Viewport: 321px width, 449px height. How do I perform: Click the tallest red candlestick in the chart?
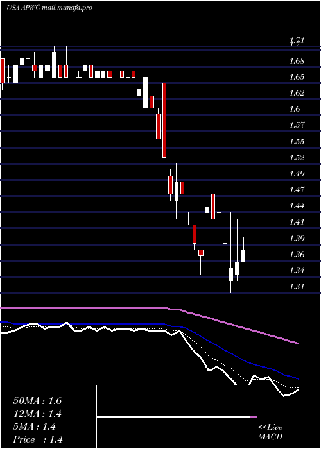coord(164,120)
